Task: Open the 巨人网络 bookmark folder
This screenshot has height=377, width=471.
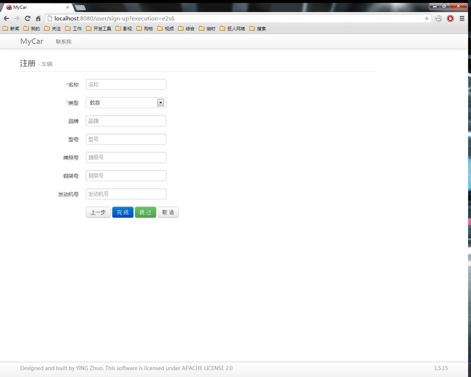Action: (x=233, y=28)
